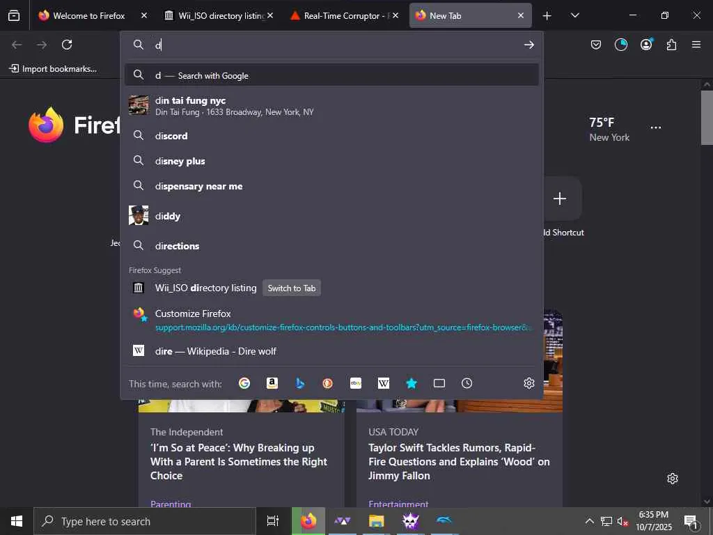Search this time with Google icon
Screen dimensions: 713x535
(244, 384)
